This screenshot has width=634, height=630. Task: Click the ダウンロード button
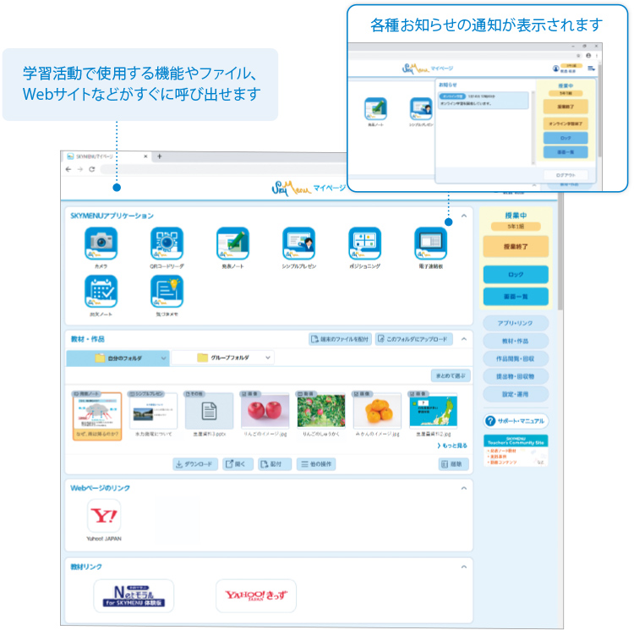(195, 464)
